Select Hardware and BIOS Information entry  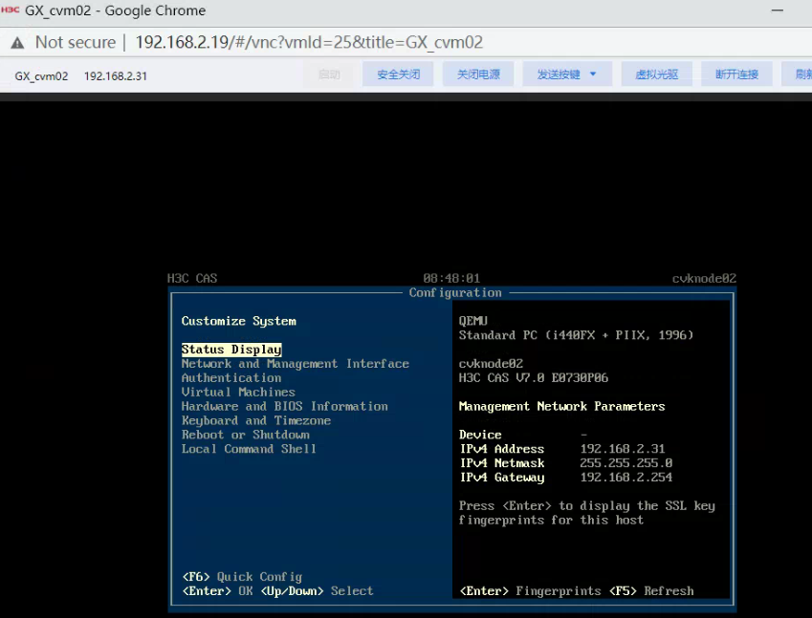click(284, 407)
